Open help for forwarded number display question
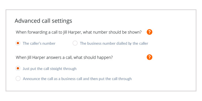 149,32
